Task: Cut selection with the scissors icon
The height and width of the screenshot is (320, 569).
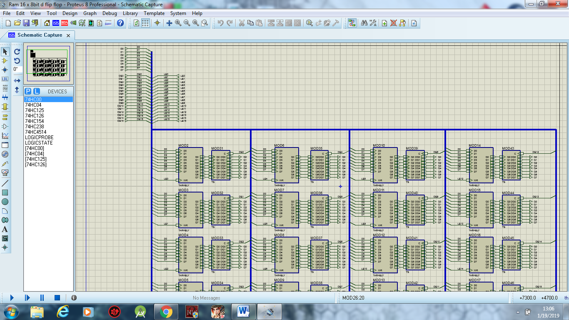Action: click(x=242, y=23)
